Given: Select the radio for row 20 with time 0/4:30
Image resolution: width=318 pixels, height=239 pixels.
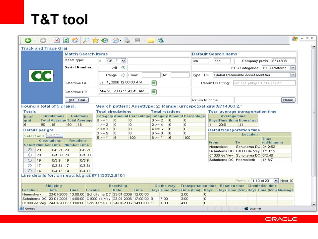Looking at the screenshot, I should [29, 155].
